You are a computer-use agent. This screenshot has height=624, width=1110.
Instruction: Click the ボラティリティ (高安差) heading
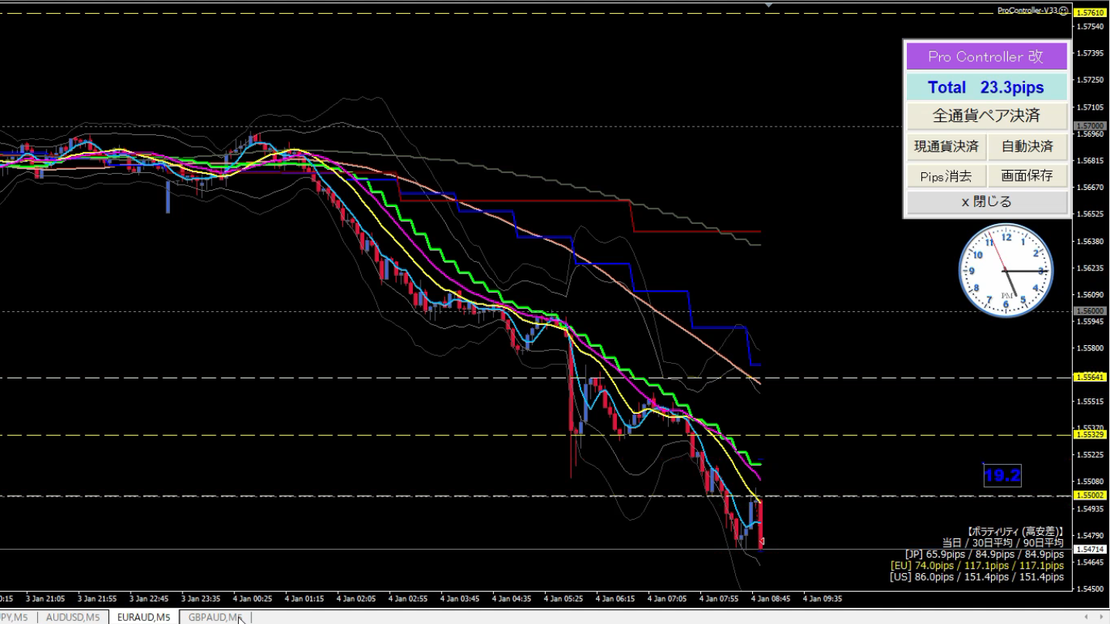pos(1015,532)
